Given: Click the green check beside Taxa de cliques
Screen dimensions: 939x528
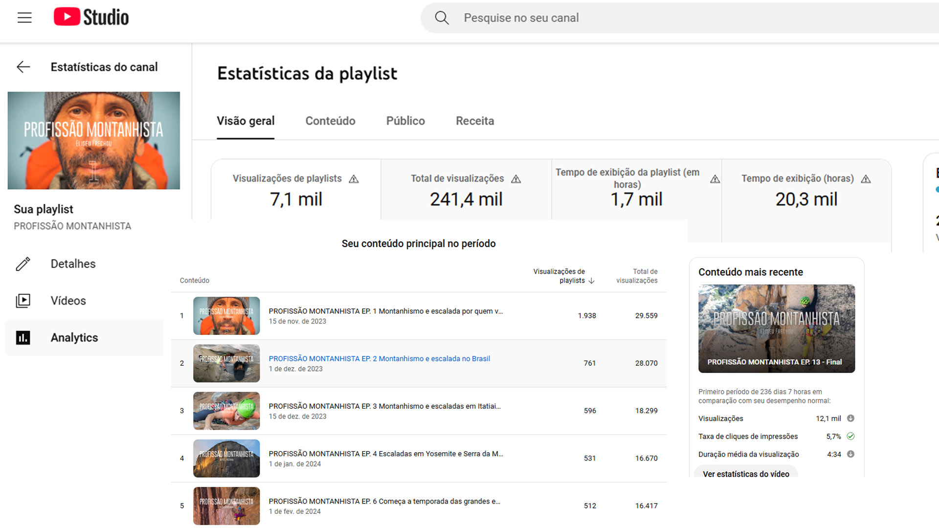Looking at the screenshot, I should (850, 436).
